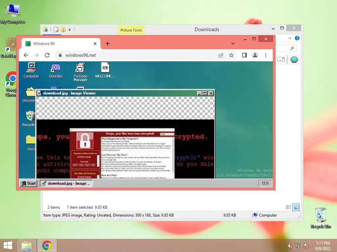Click the '1 item selected 9.85 KB' status text
The image size is (337, 252).
click(87, 207)
